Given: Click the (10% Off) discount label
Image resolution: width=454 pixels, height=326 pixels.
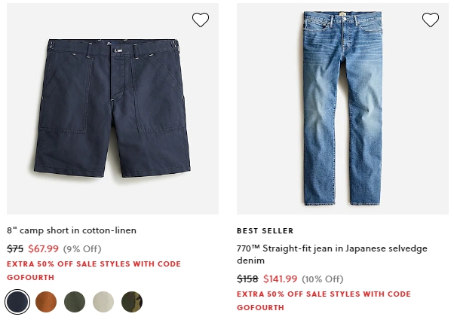Looking at the screenshot, I should pos(323,279).
